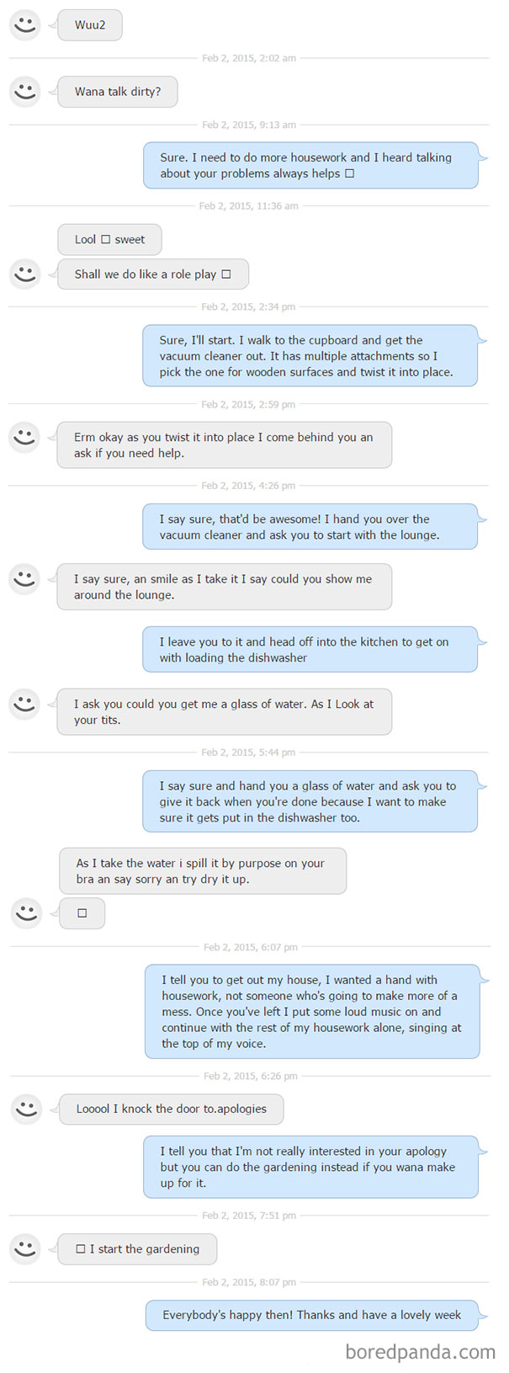The height and width of the screenshot is (1373, 509).
Task: Open the 'Wuu2' message bubble
Action: (x=89, y=24)
